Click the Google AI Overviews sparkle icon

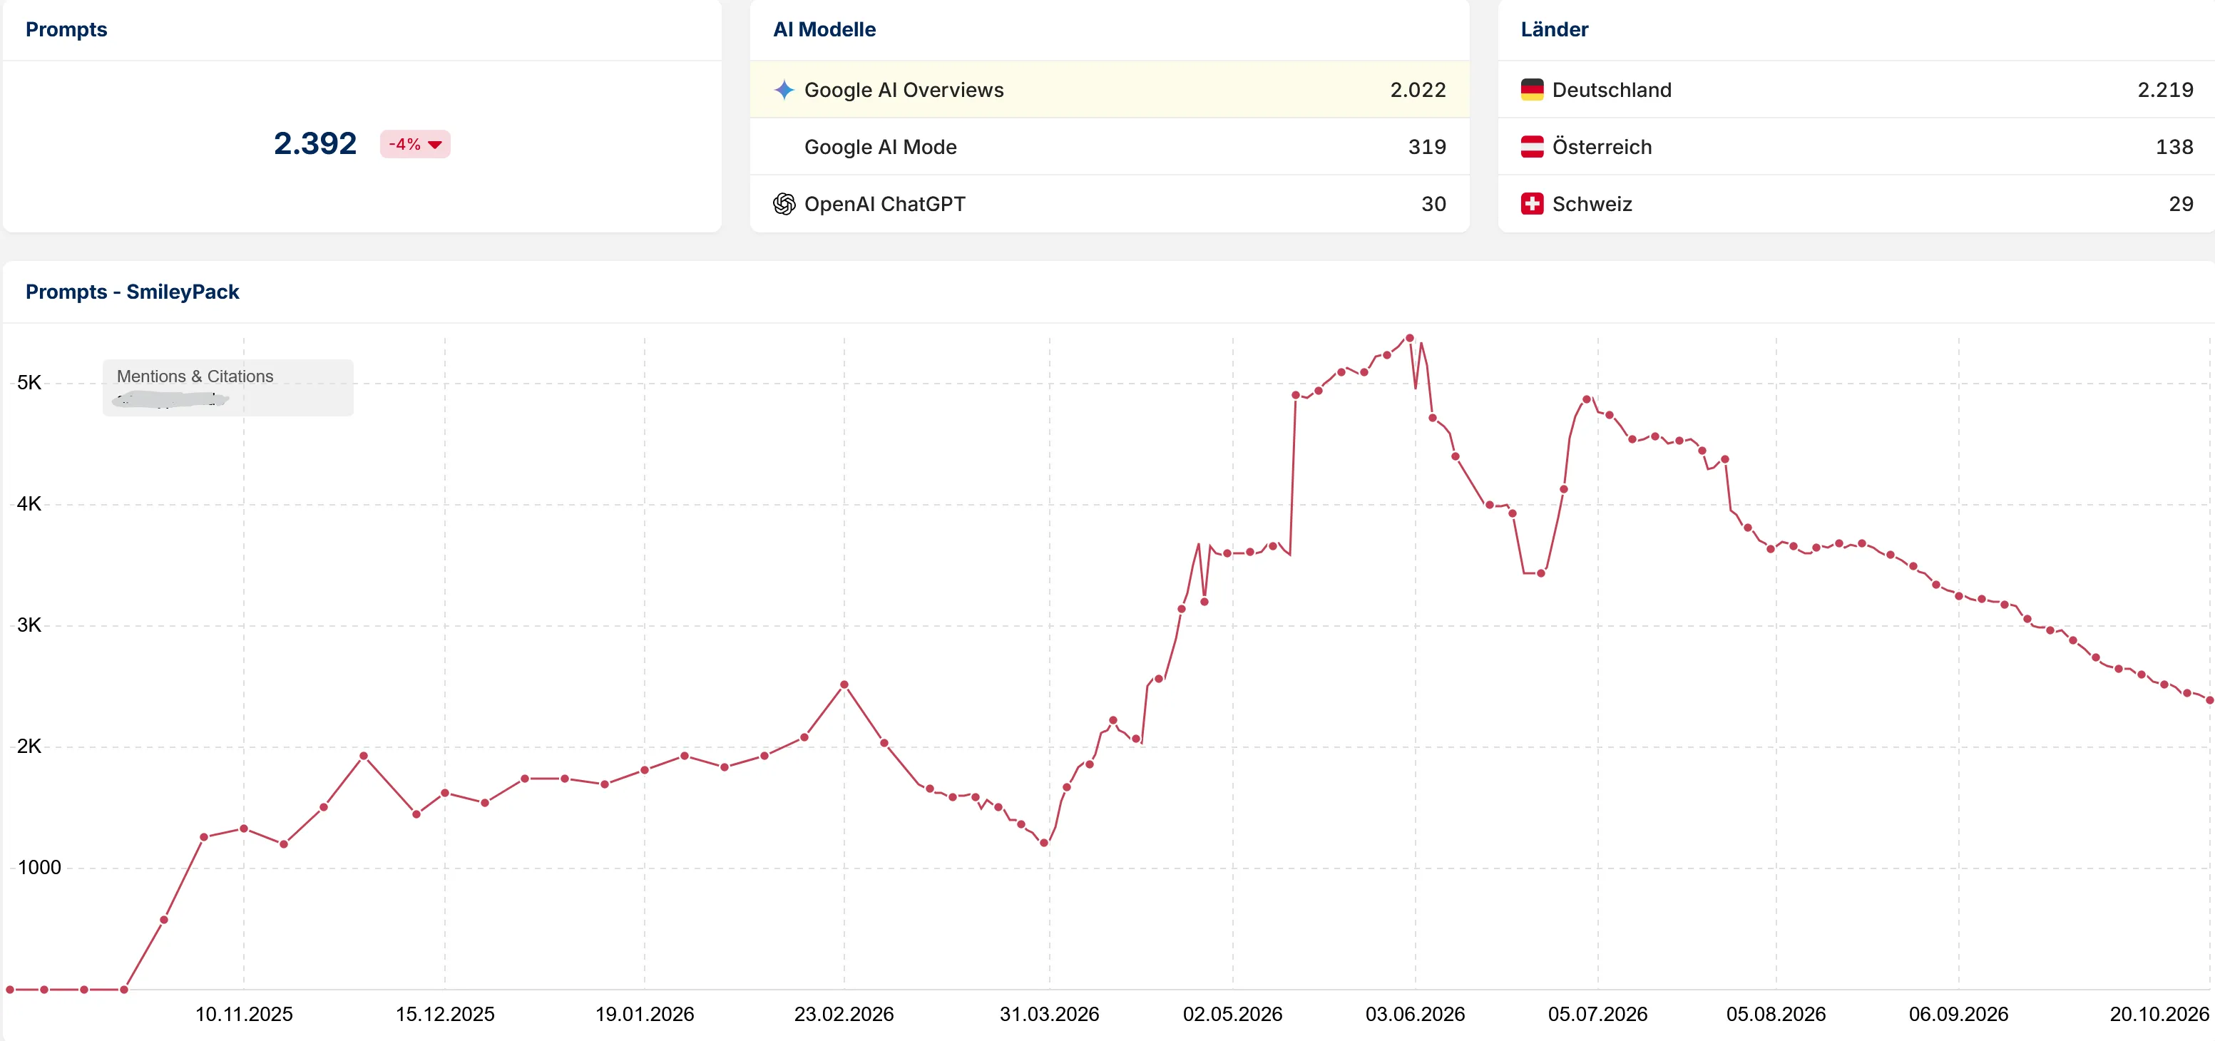(x=783, y=89)
